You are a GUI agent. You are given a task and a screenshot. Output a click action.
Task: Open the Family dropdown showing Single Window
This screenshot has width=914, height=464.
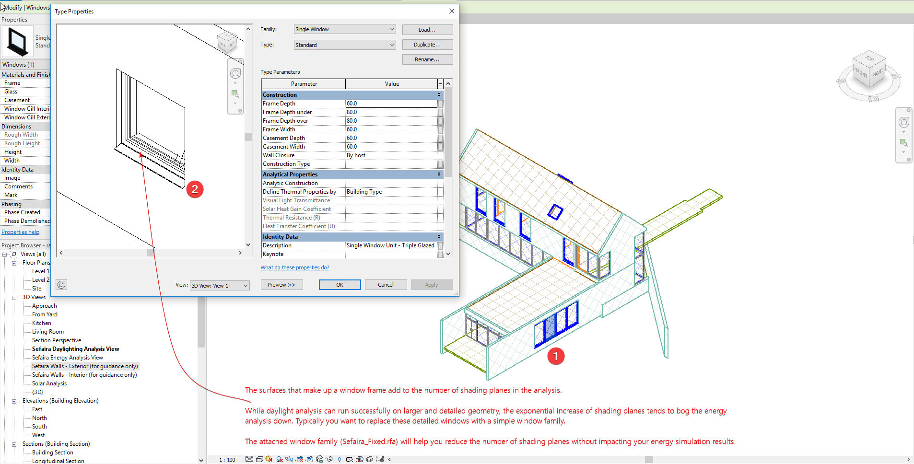pos(345,29)
